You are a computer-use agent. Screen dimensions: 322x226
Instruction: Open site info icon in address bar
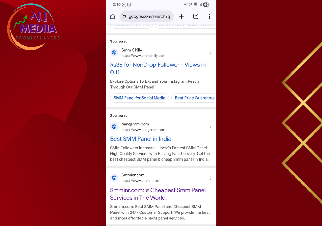click(x=124, y=16)
